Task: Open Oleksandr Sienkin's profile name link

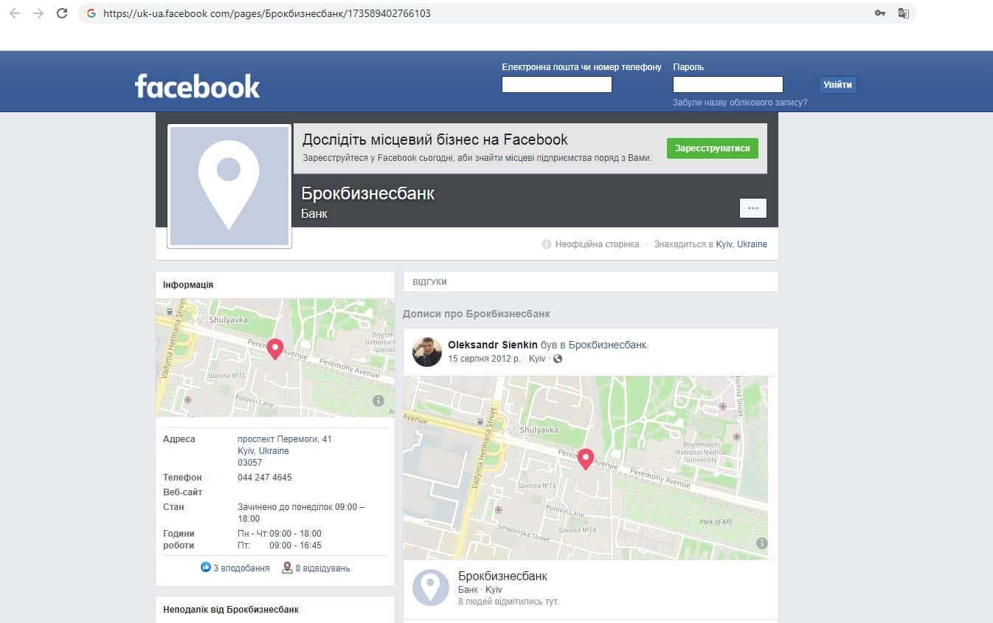Action: (x=493, y=345)
